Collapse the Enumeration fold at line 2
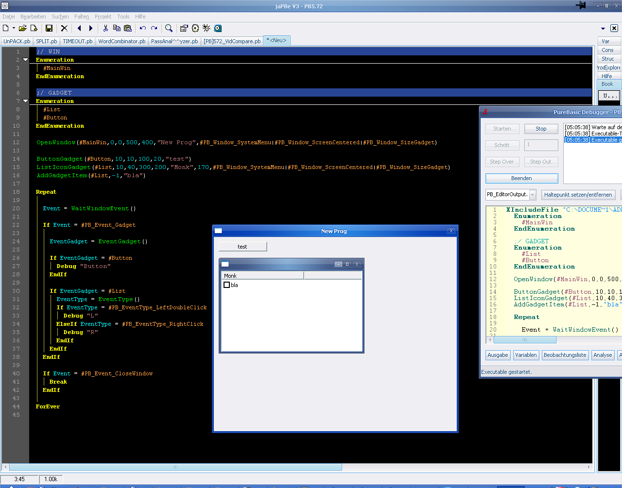This screenshot has width=622, height=488. [25, 60]
